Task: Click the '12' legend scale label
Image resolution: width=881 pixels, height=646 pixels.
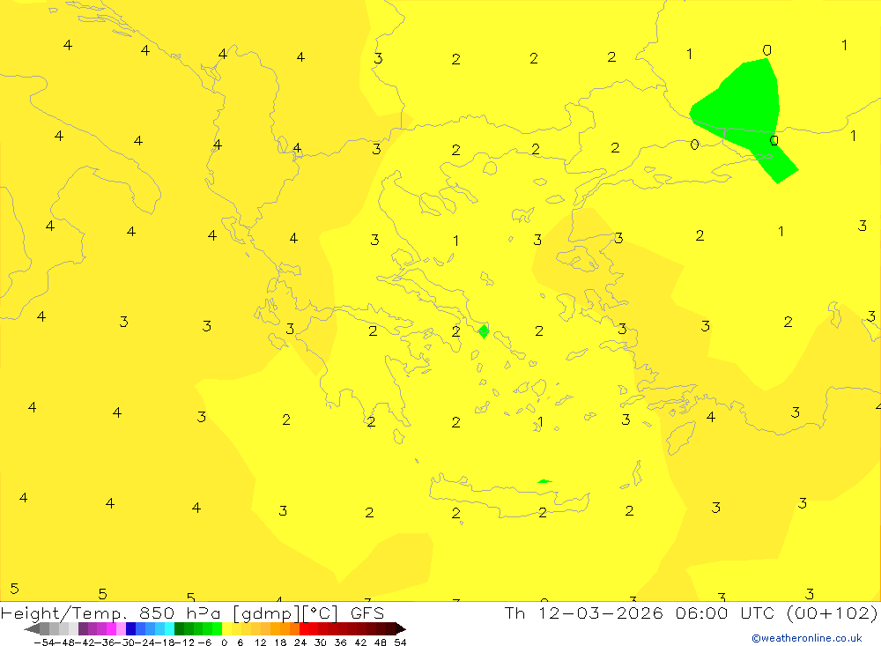Action: pos(260,642)
